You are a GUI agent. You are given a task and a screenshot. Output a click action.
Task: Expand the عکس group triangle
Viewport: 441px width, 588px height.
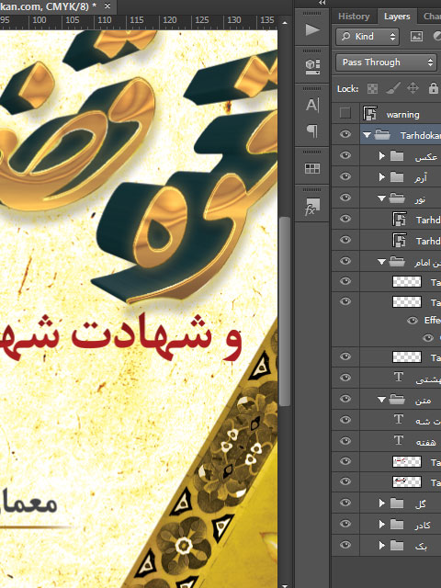[x=382, y=156]
